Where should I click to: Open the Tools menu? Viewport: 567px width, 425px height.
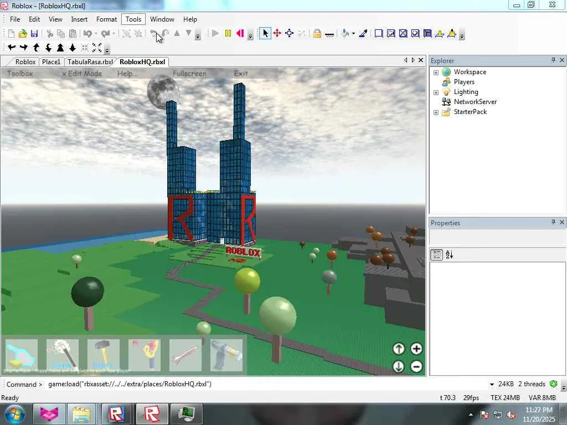[133, 19]
